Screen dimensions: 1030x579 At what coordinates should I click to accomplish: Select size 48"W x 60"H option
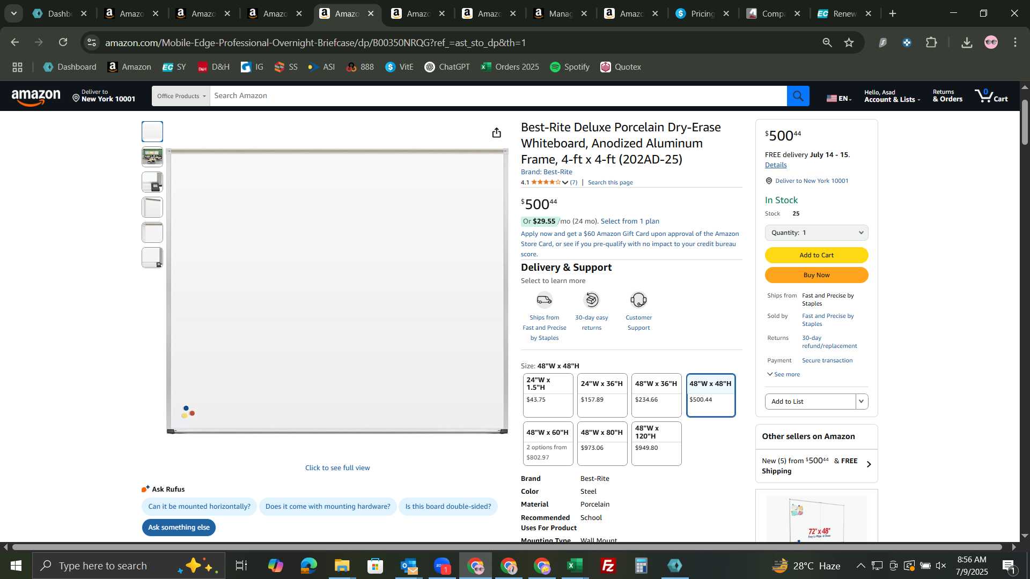point(548,444)
